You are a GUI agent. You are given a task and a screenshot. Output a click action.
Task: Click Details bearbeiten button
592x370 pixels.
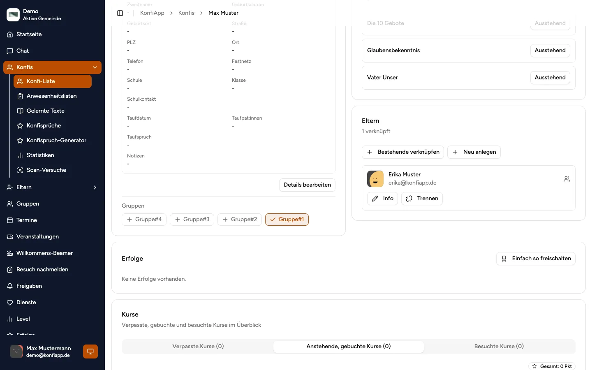(307, 185)
